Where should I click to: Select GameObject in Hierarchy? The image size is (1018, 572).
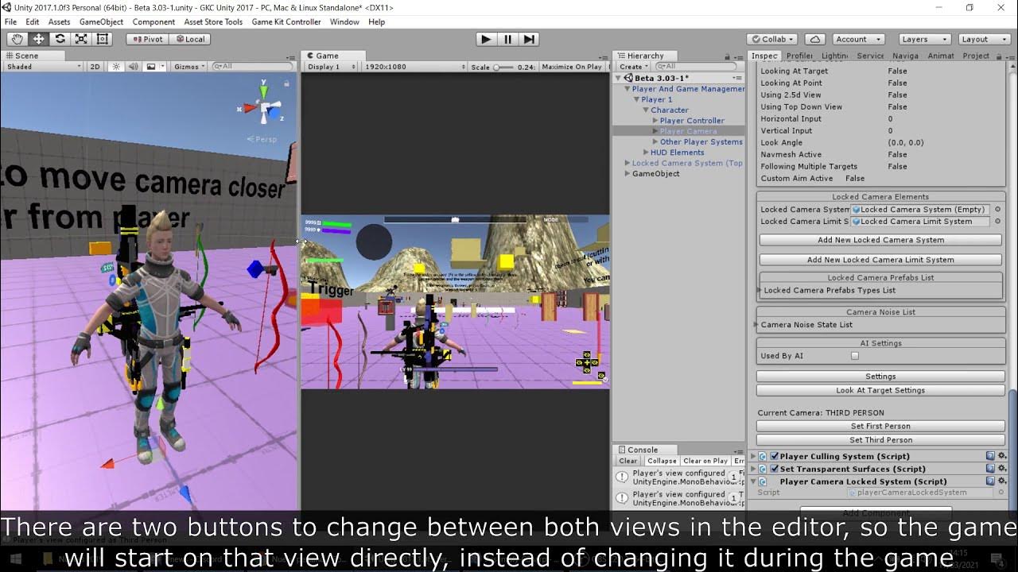click(655, 174)
